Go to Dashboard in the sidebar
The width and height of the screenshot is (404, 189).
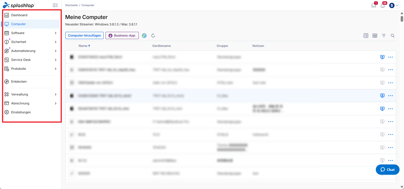point(31,15)
